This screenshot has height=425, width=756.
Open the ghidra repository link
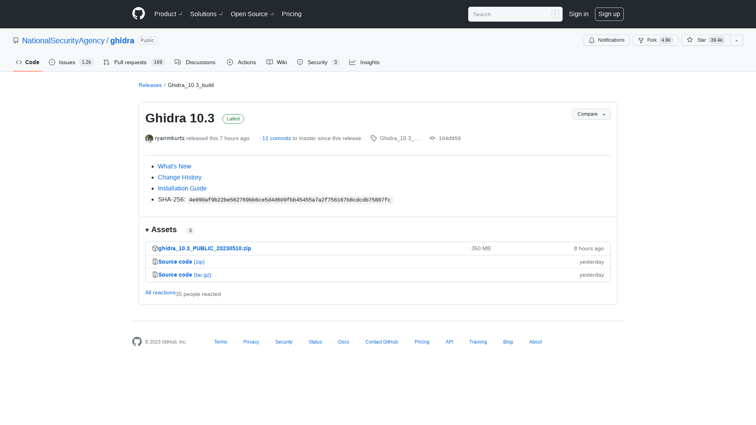[122, 41]
